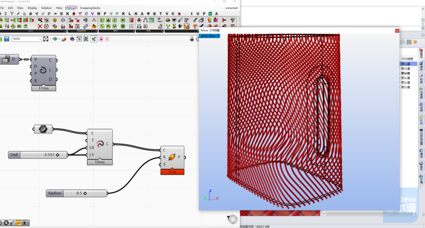Click the Zoom Extents canvas icon
425x228 pixels.
(46, 39)
